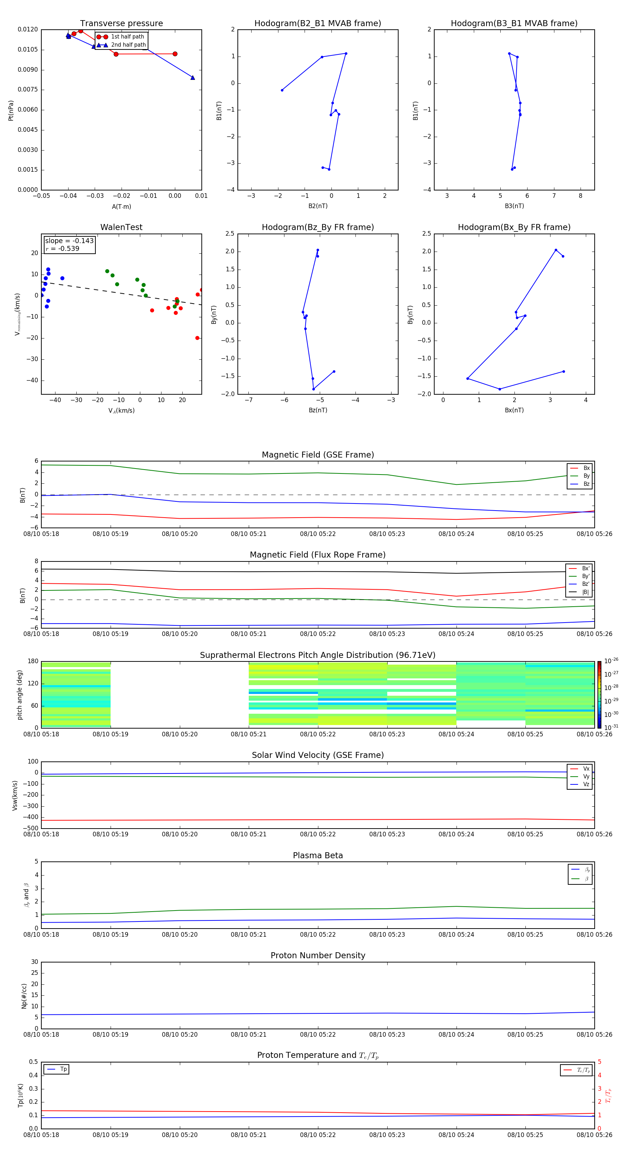Image resolution: width=636 pixels, height=1166 pixels.
Task: Click the "A(T·m)" x-axis label
Action: [121, 206]
